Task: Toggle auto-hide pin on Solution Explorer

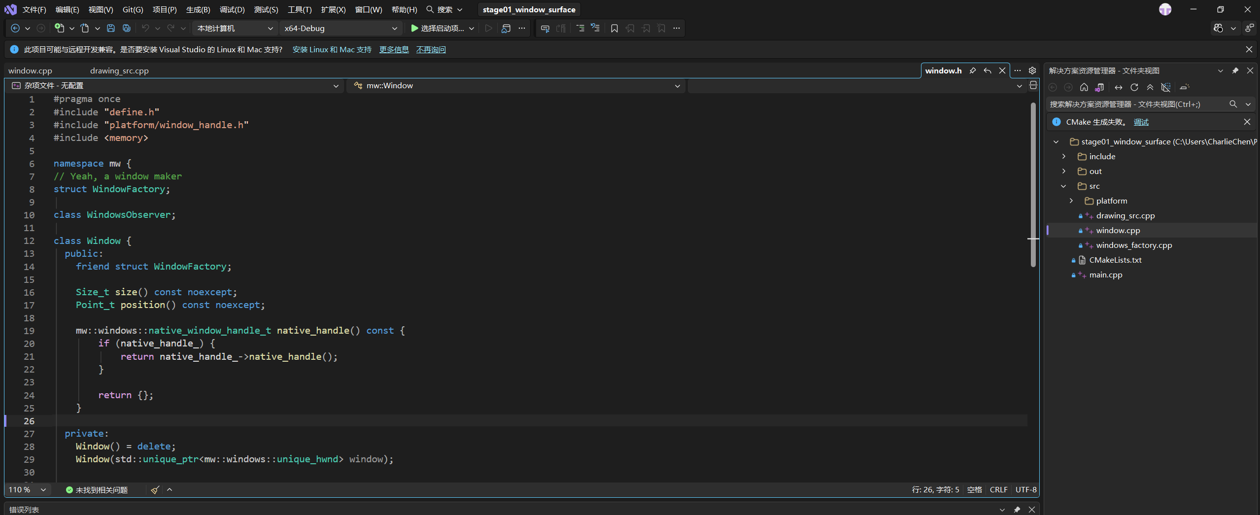Action: click(x=1235, y=70)
